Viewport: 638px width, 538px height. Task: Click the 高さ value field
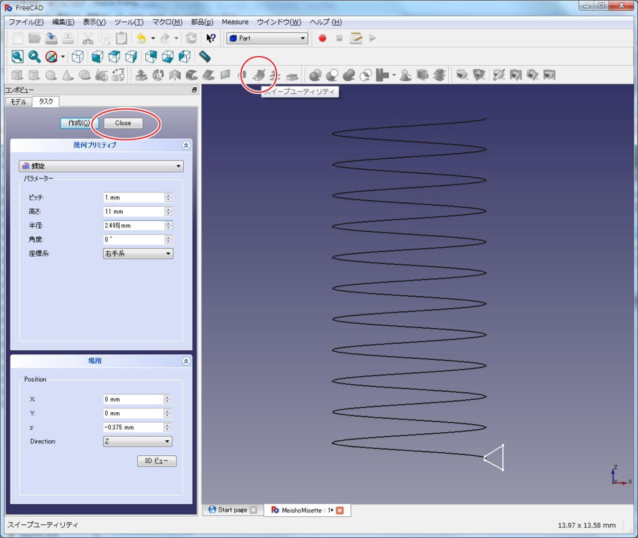pos(135,212)
